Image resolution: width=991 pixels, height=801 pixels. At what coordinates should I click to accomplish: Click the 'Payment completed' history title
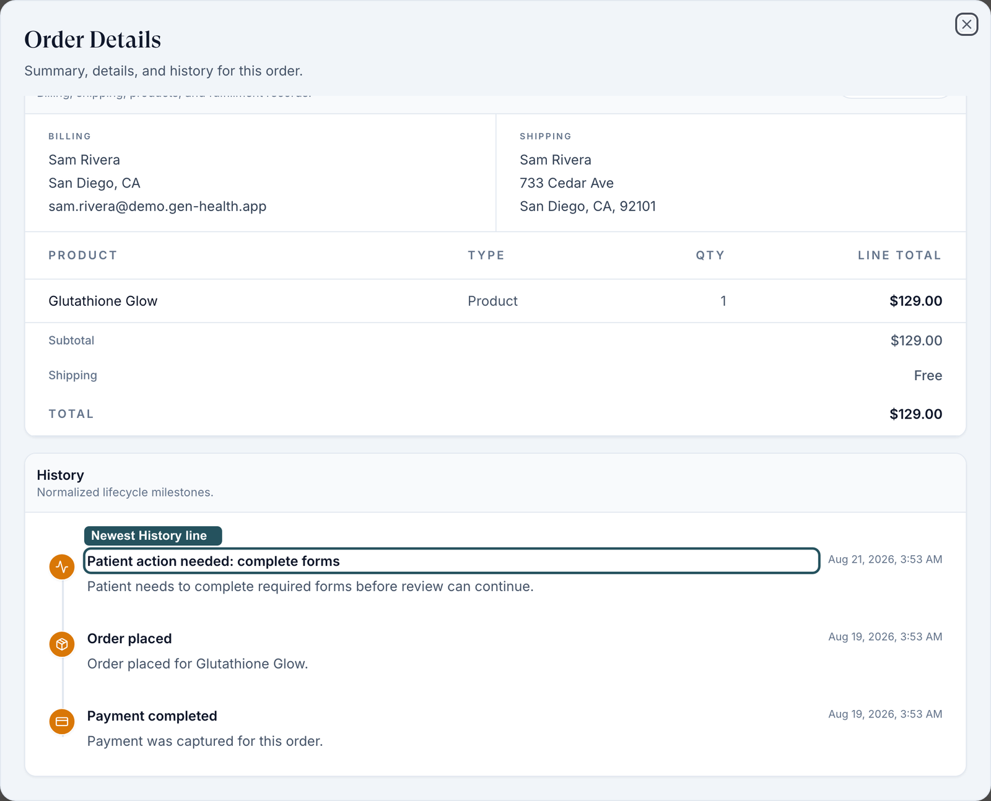[x=152, y=716]
